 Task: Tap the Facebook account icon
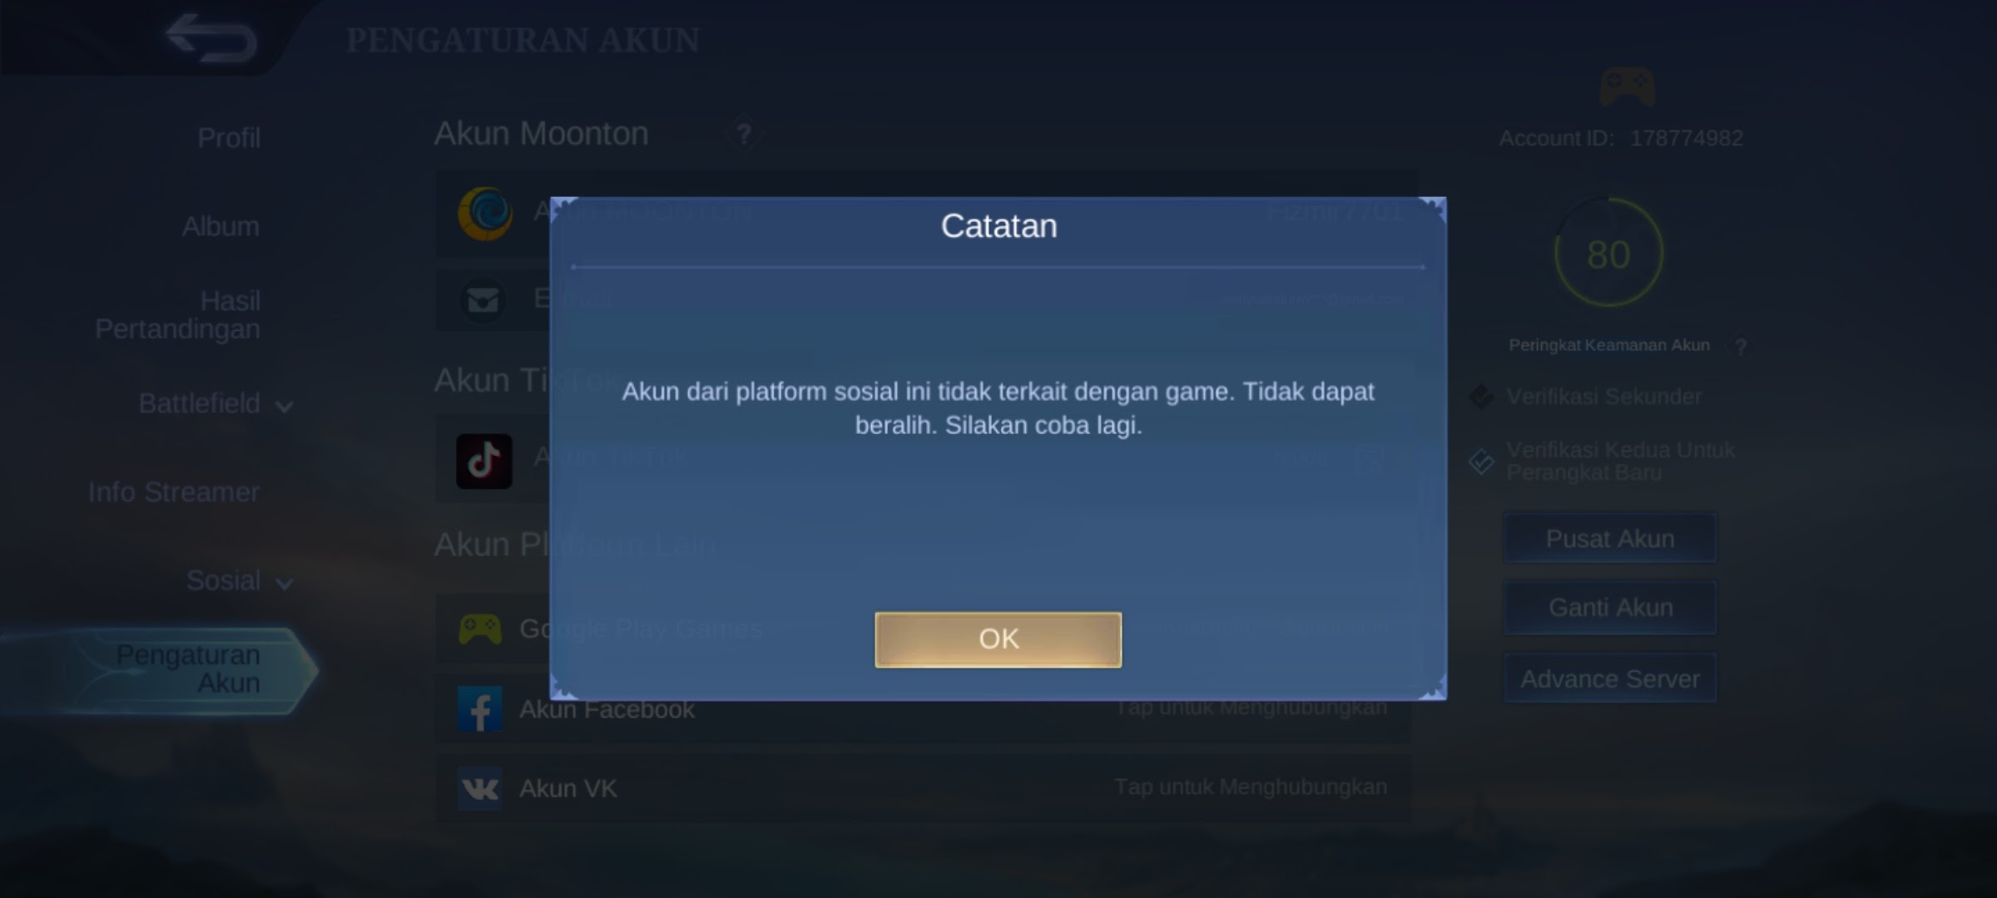480,708
